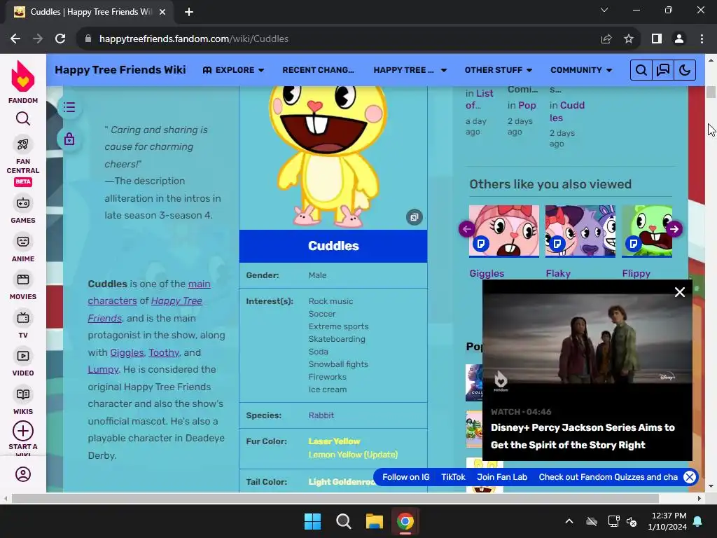Join Fan Lab from banner
The width and height of the screenshot is (717, 538).
pyautogui.click(x=502, y=477)
